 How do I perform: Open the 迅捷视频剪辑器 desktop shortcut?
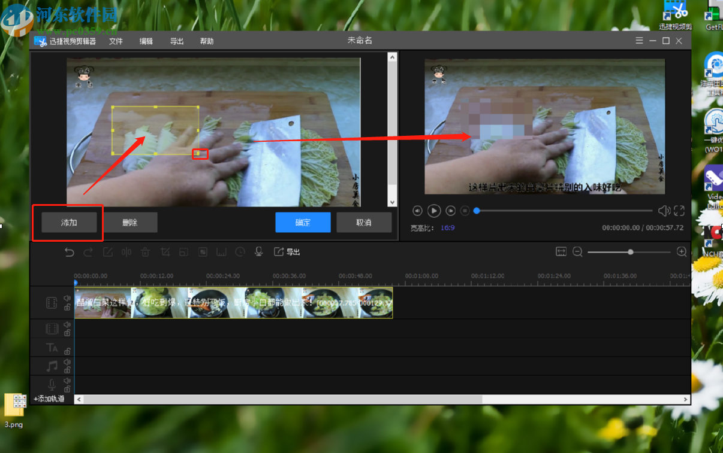[x=676, y=16]
